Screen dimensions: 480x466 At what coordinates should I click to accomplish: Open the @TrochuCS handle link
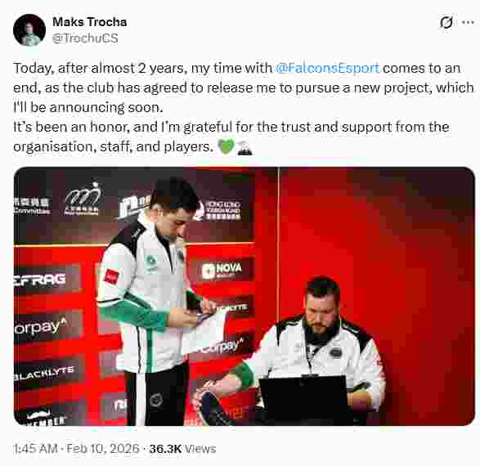point(85,38)
